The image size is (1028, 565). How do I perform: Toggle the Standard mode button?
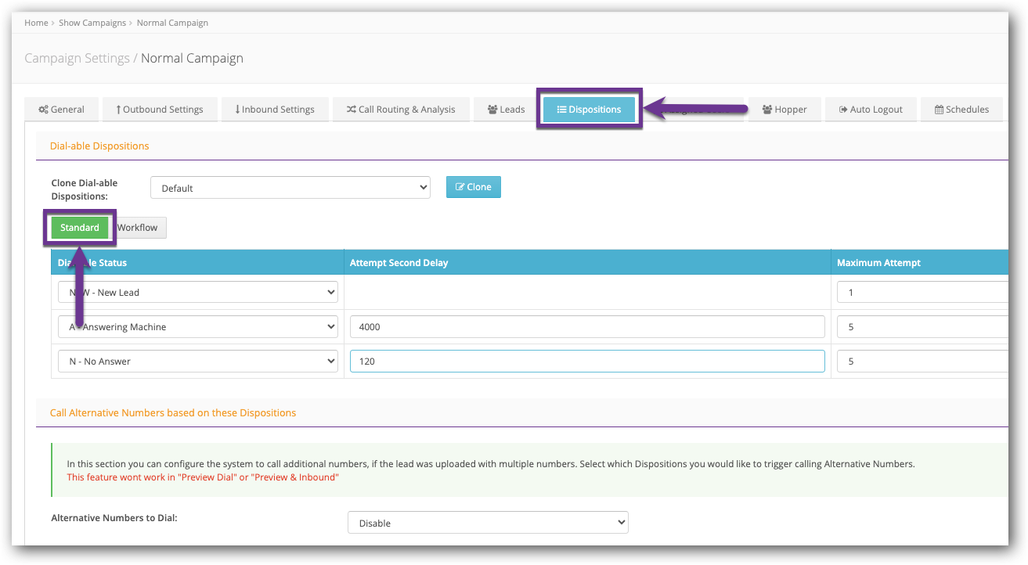point(80,228)
